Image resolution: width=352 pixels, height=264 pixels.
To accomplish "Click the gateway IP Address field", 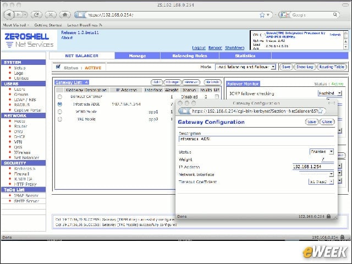I will click(x=313, y=167).
